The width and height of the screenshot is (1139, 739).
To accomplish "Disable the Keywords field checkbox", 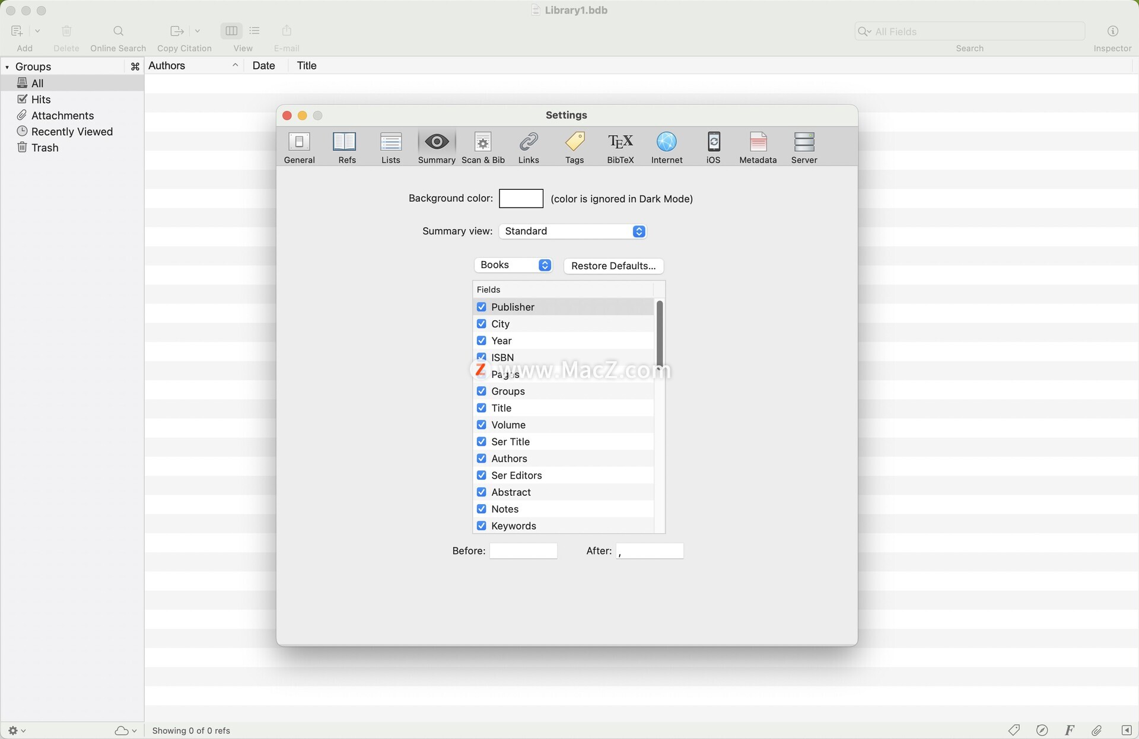I will (x=481, y=526).
